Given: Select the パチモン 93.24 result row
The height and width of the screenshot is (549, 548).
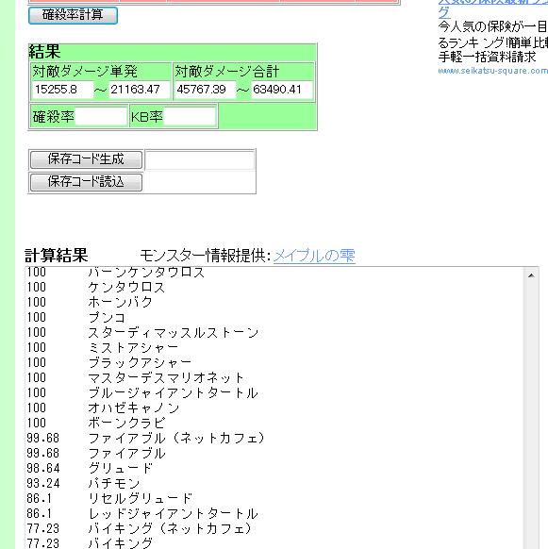Looking at the screenshot, I should pyautogui.click(x=274, y=483).
